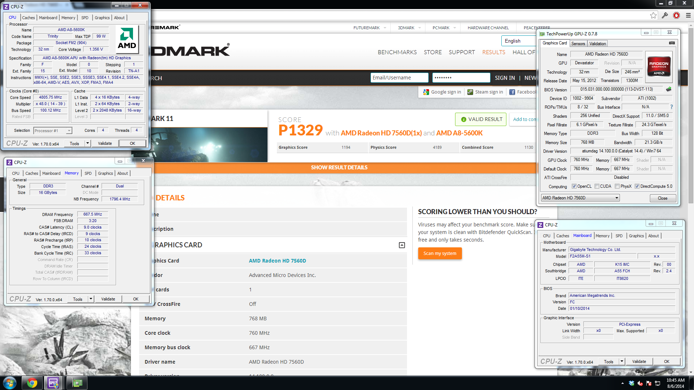This screenshot has width=694, height=390.
Task: Select the Graphics tab in the Mainboard CPU-Z window
Action: point(636,236)
